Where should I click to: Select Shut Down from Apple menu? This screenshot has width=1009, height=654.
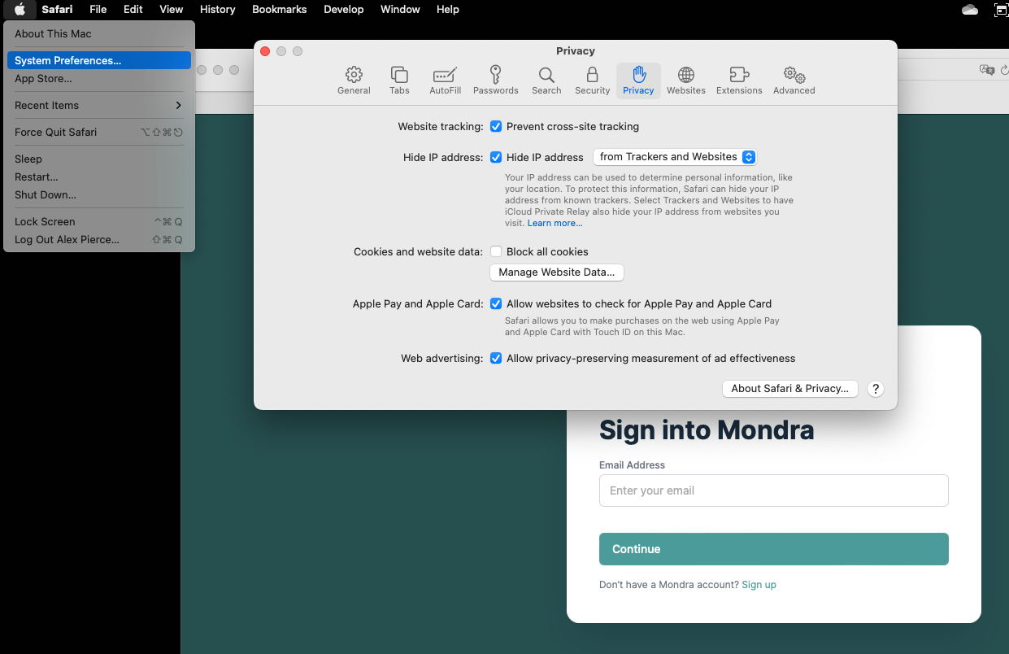pos(99,194)
